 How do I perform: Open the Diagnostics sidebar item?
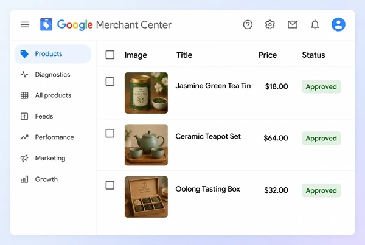point(52,74)
